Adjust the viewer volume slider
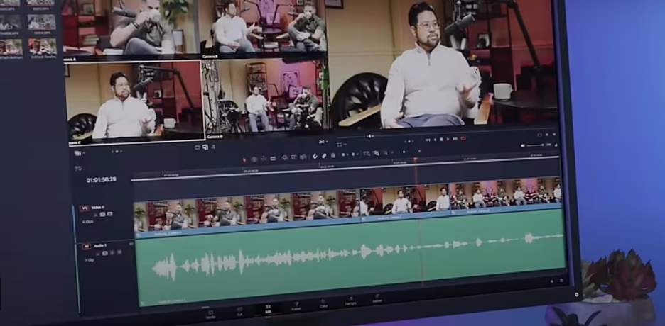 tap(535, 145)
